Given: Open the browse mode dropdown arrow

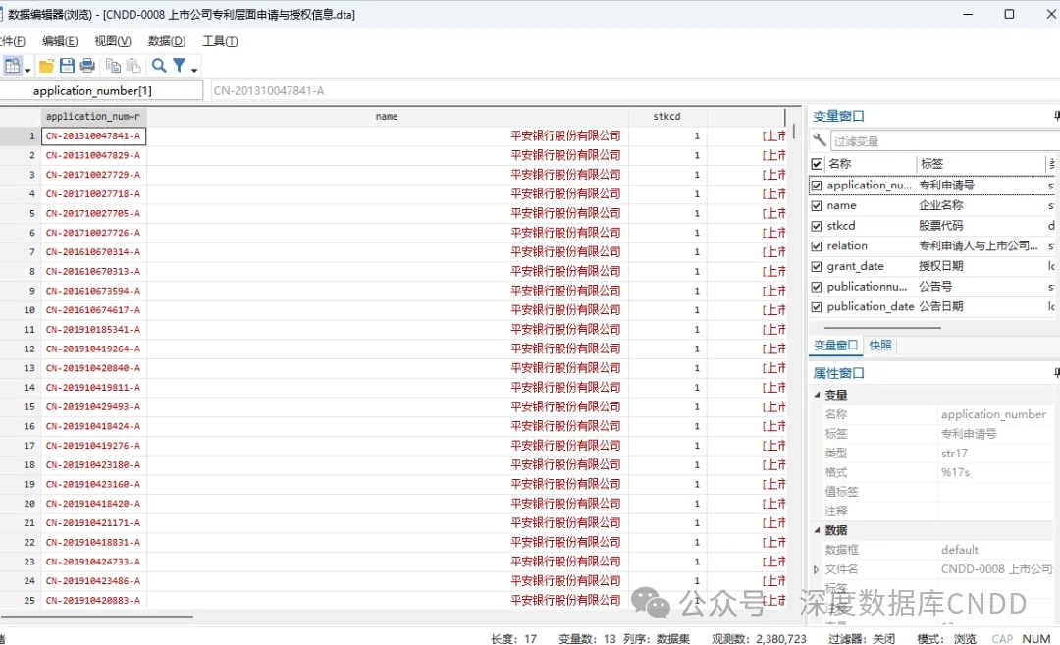Looking at the screenshot, I should pyautogui.click(x=27, y=69).
